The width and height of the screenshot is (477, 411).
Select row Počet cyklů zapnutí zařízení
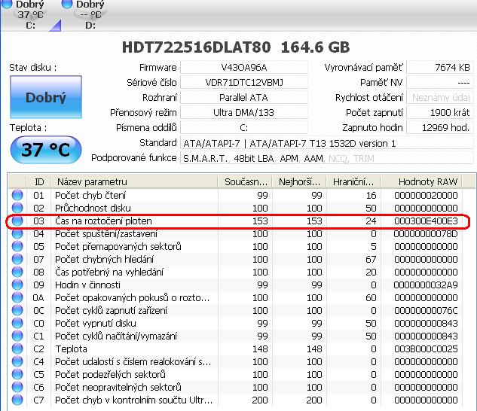(235, 310)
